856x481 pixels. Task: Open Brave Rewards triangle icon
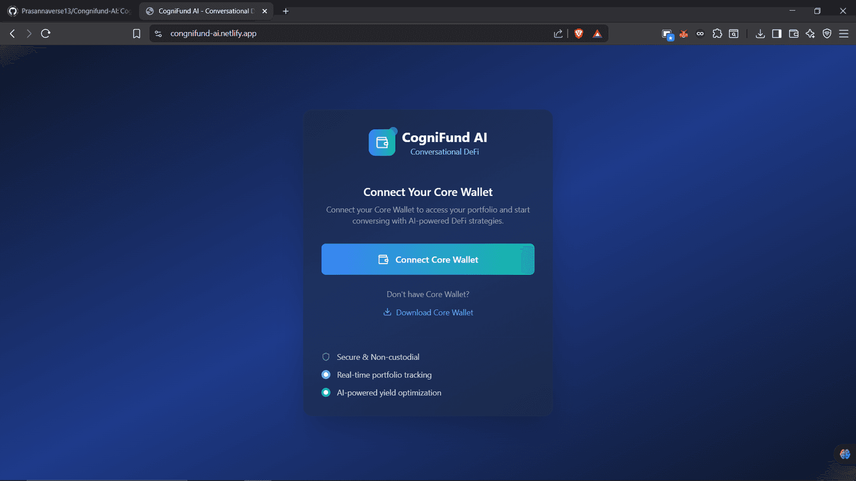click(597, 34)
